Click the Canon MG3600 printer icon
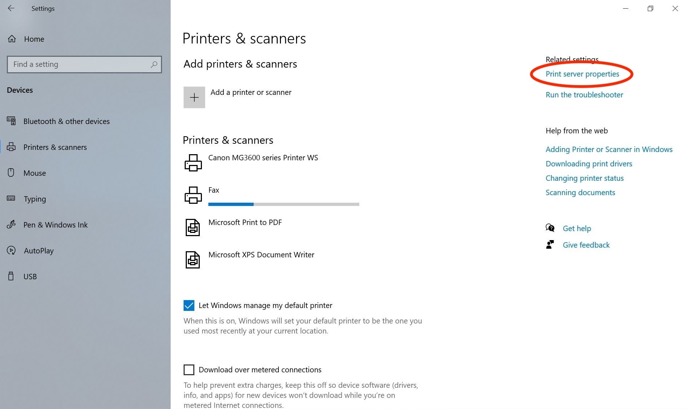This screenshot has height=409, width=688. click(193, 163)
